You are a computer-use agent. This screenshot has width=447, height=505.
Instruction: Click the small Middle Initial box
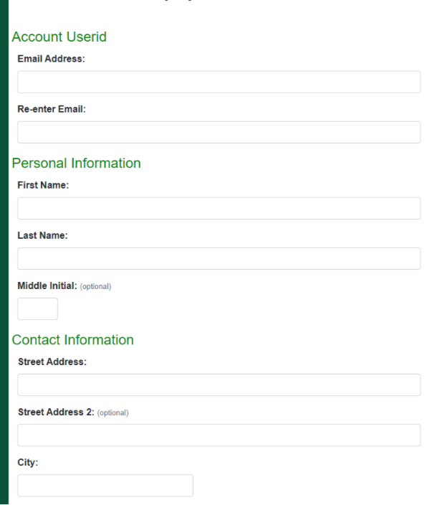(x=38, y=309)
